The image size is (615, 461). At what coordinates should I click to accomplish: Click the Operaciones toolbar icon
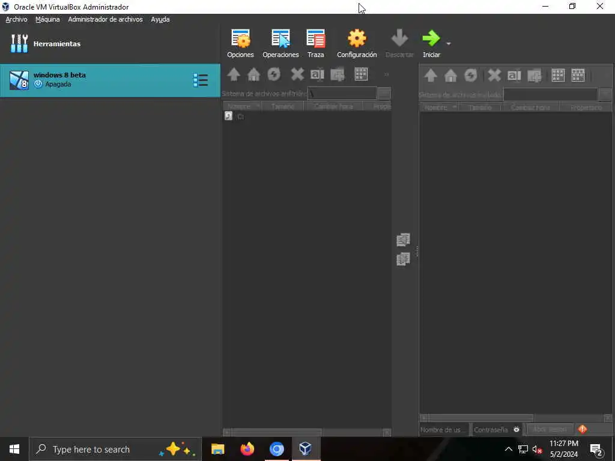pyautogui.click(x=280, y=43)
